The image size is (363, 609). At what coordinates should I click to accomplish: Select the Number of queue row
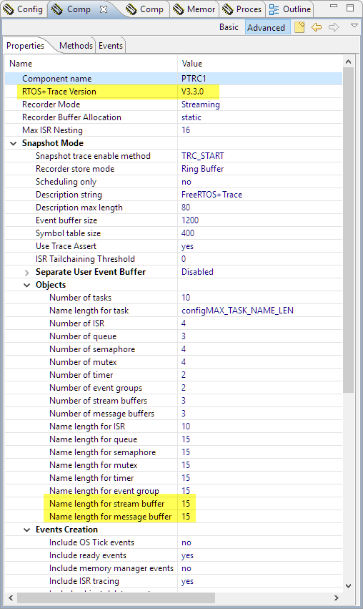(174, 336)
